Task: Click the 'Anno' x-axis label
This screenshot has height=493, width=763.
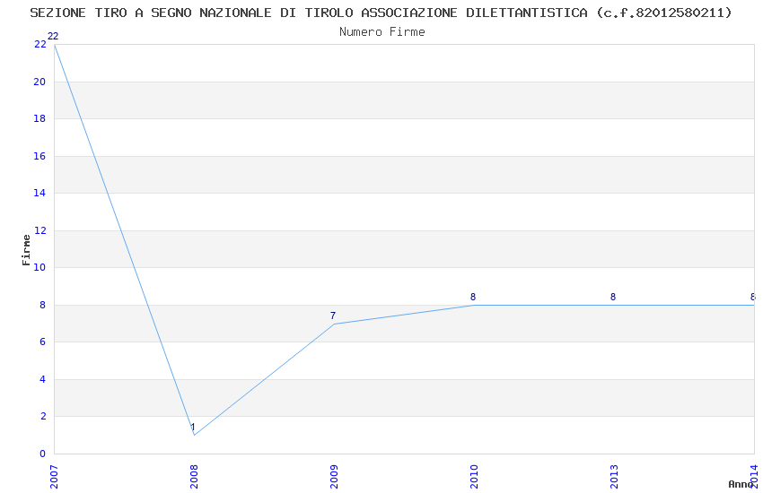Action: 741,484
